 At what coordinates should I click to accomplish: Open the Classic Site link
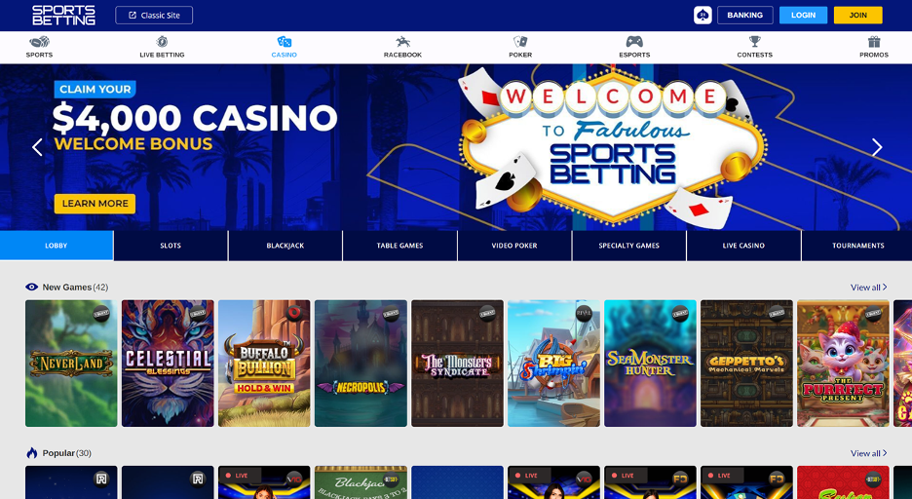point(154,16)
